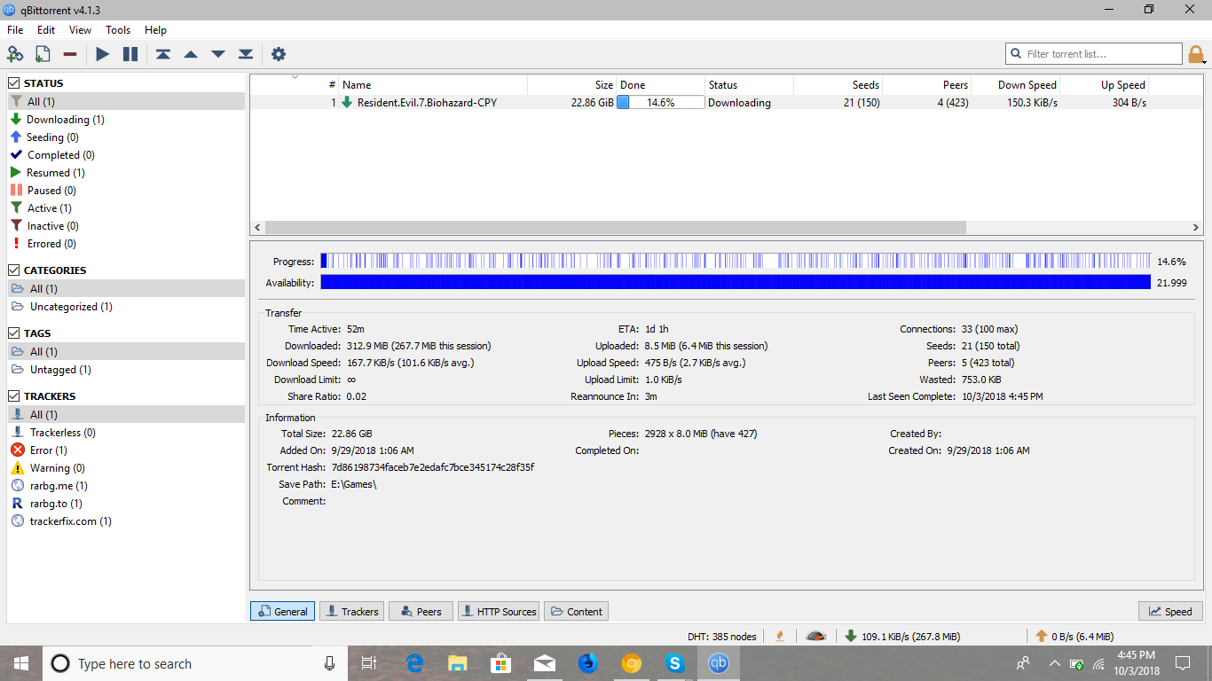Switch to the Peers tab
The height and width of the screenshot is (681, 1212).
(421, 611)
